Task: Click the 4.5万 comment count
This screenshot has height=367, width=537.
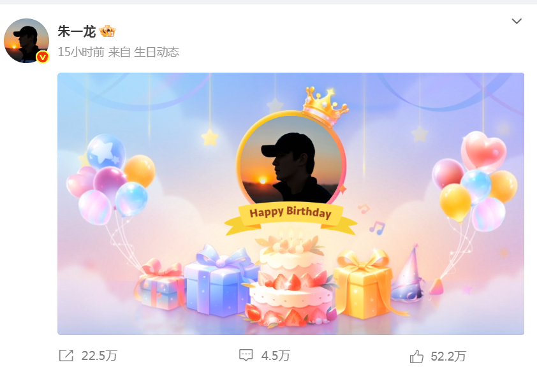Action: click(x=276, y=356)
